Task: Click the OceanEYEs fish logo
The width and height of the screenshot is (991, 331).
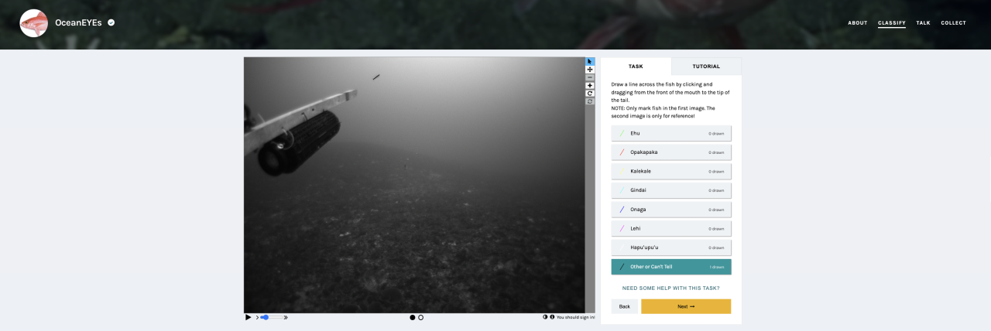Action: 33,23
